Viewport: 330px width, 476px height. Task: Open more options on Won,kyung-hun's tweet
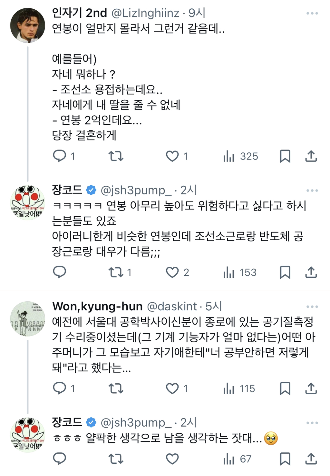pyautogui.click(x=311, y=307)
